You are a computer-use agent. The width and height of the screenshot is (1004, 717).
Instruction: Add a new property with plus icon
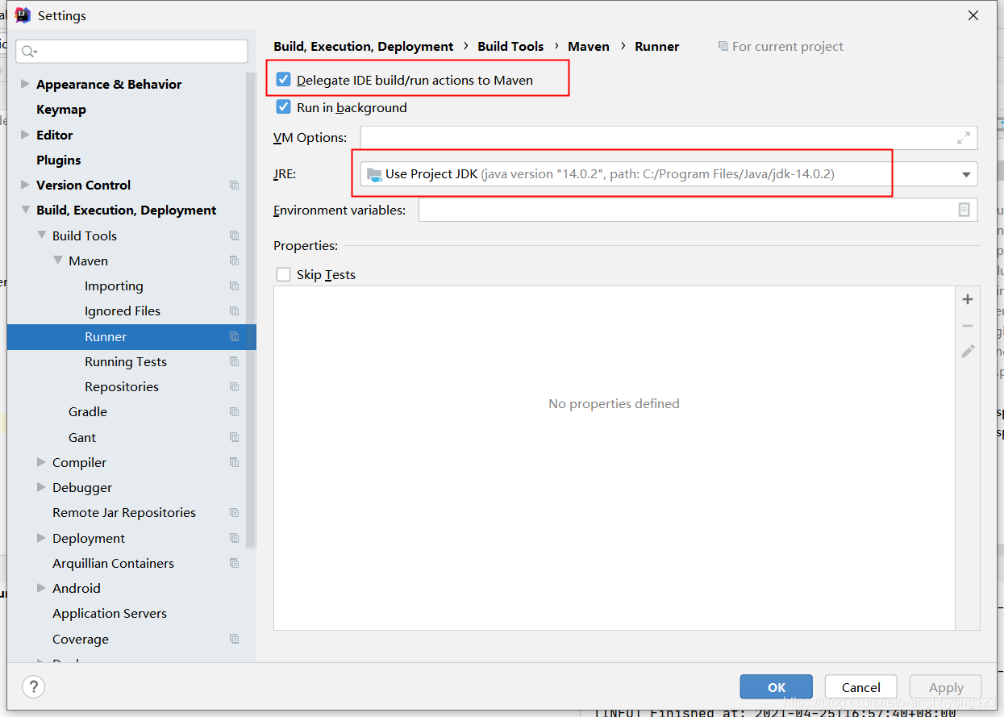point(968,299)
